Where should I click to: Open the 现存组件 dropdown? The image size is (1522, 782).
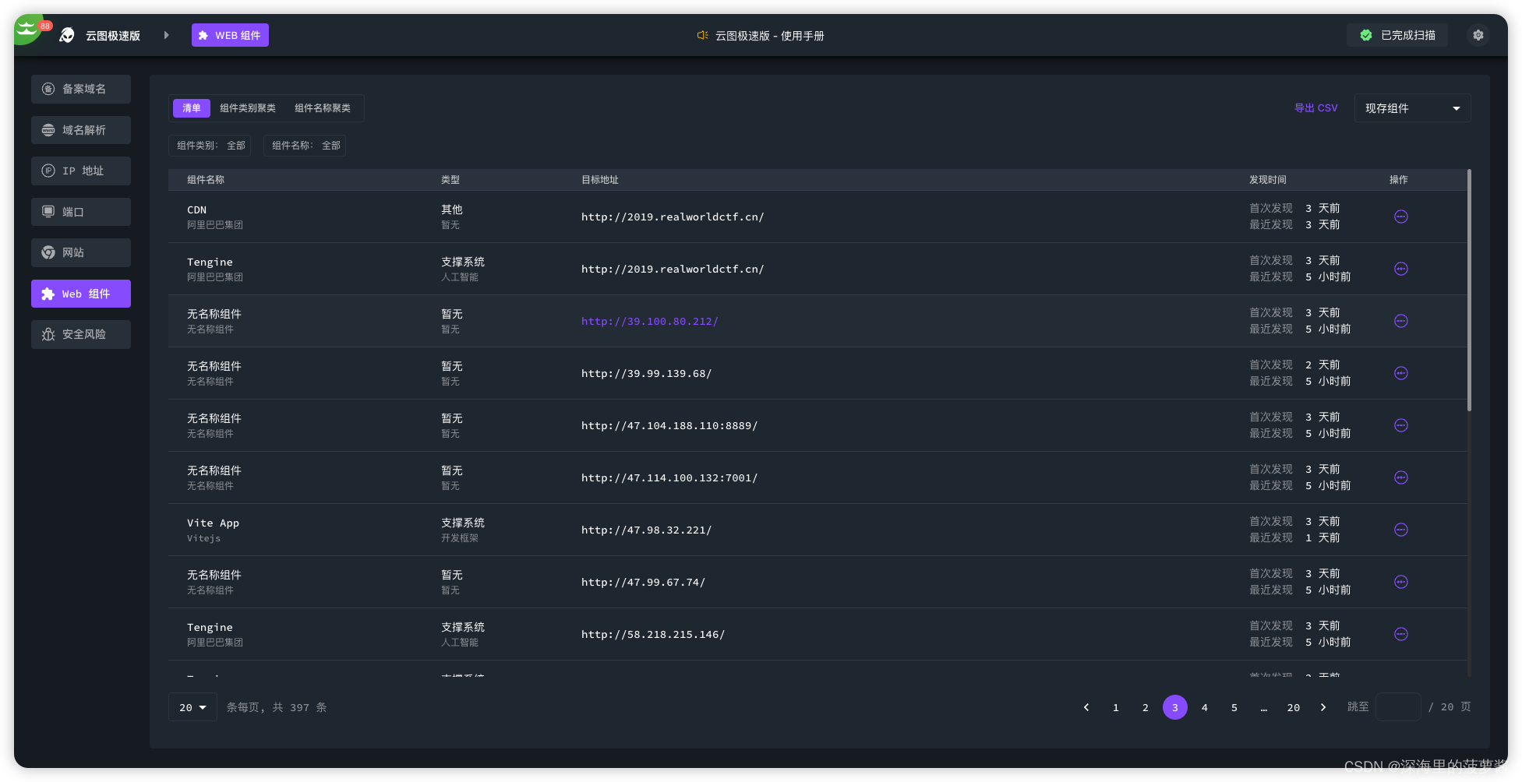1412,108
